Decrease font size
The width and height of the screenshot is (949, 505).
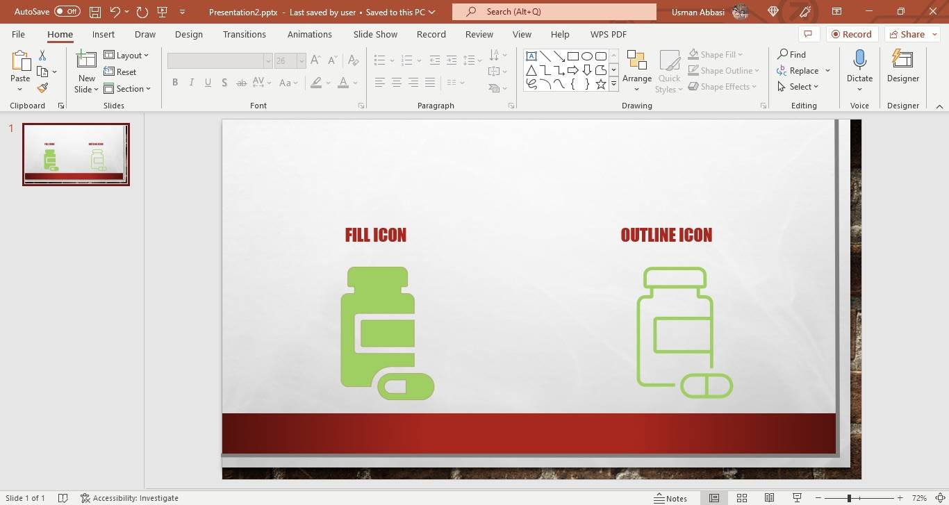point(333,60)
